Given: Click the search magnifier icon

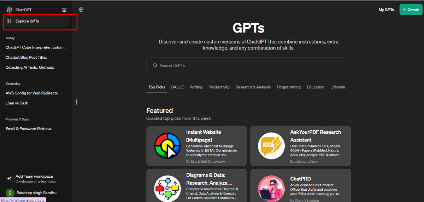Looking at the screenshot, I should [x=155, y=65].
